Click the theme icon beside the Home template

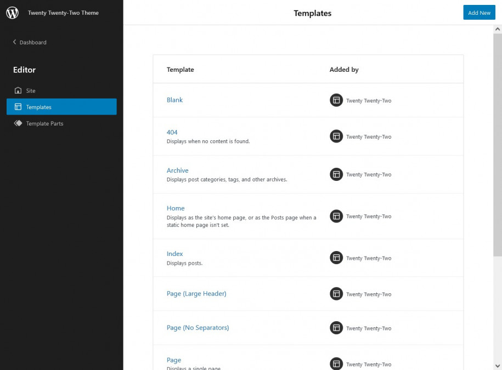tap(336, 216)
